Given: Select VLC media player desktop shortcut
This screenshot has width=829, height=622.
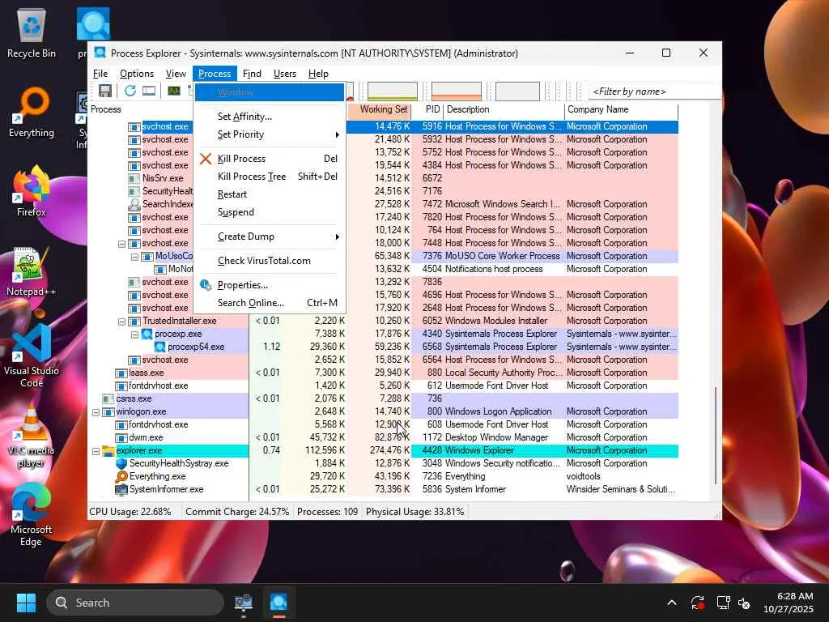Looking at the screenshot, I should (32, 437).
